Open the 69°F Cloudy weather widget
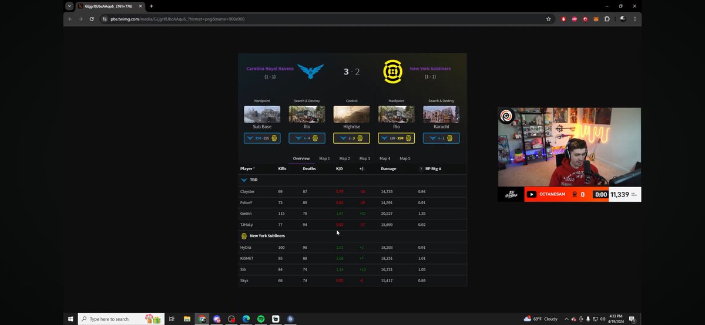705x325 pixels. [x=540, y=319]
